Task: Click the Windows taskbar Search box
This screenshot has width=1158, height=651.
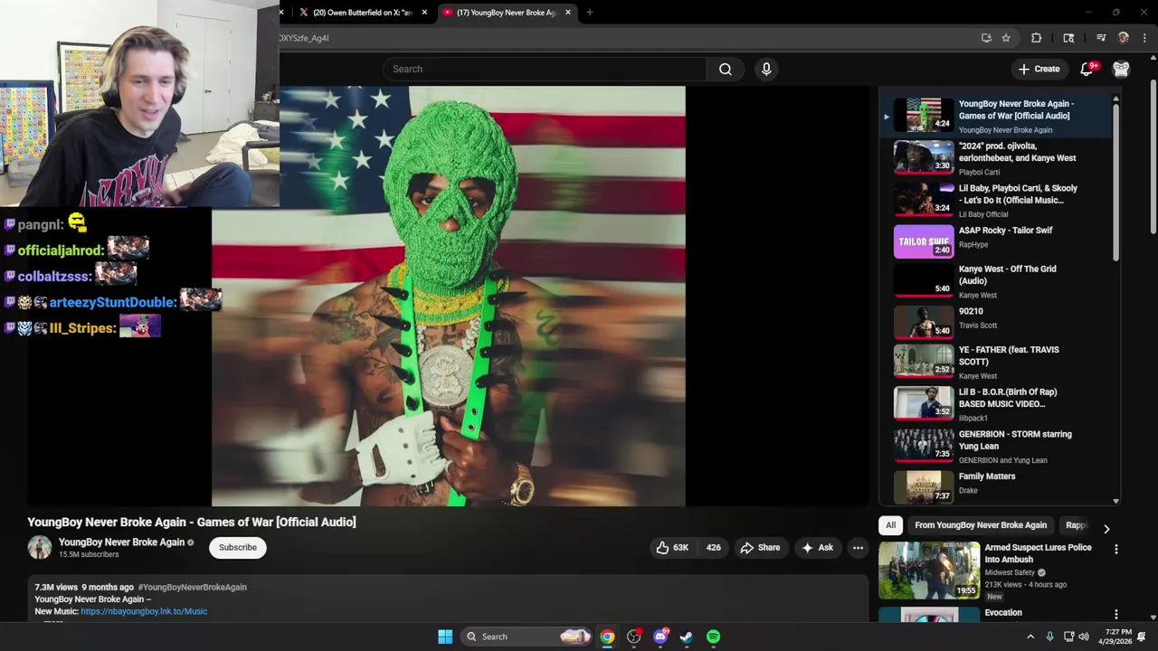Action: 527,637
